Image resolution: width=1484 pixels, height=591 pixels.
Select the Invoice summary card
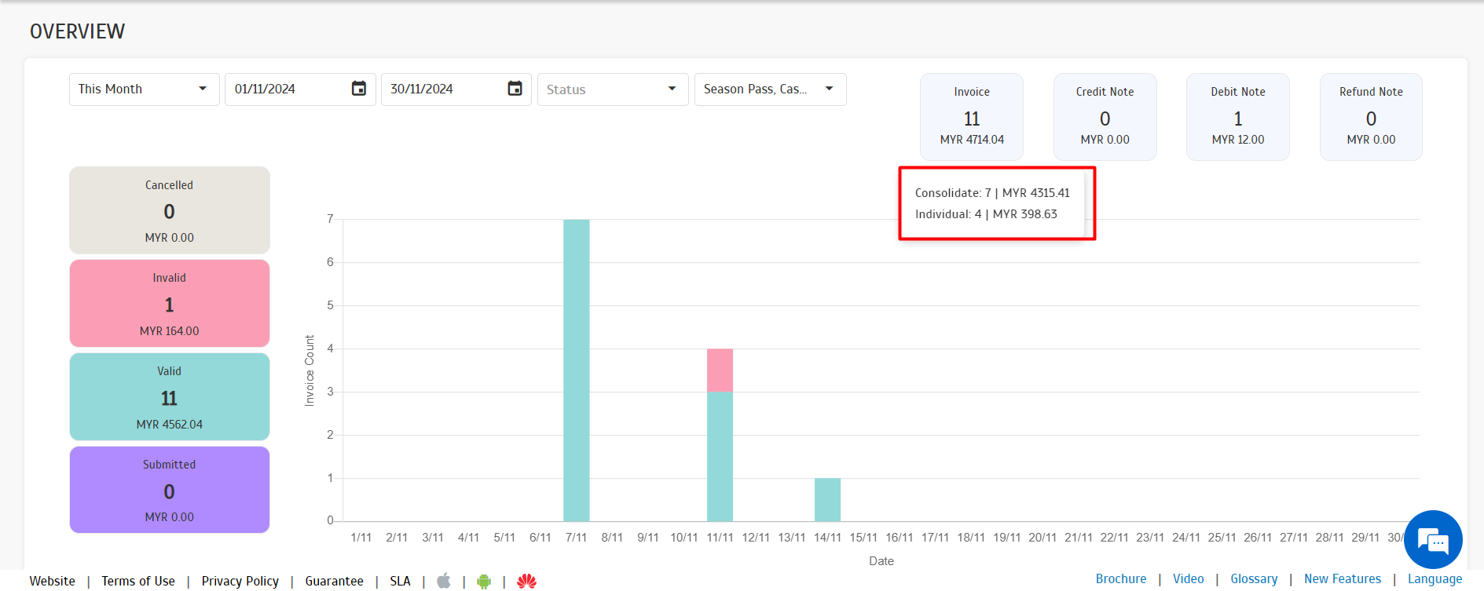click(971, 116)
